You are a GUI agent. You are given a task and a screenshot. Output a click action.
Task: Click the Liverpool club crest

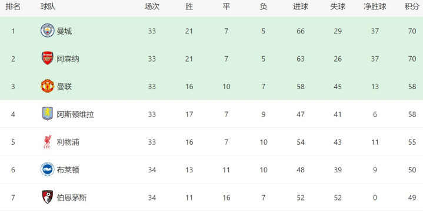48,142
